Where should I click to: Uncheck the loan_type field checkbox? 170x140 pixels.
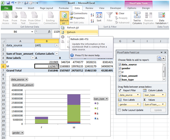pyautogui.click(x=120, y=80)
